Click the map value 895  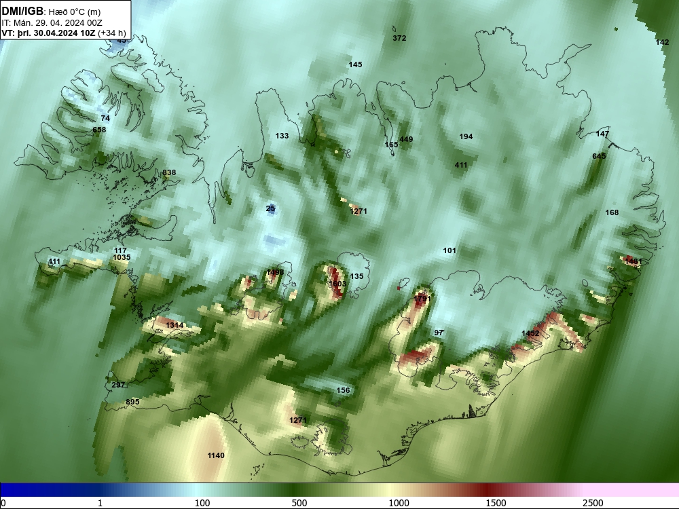click(x=132, y=402)
